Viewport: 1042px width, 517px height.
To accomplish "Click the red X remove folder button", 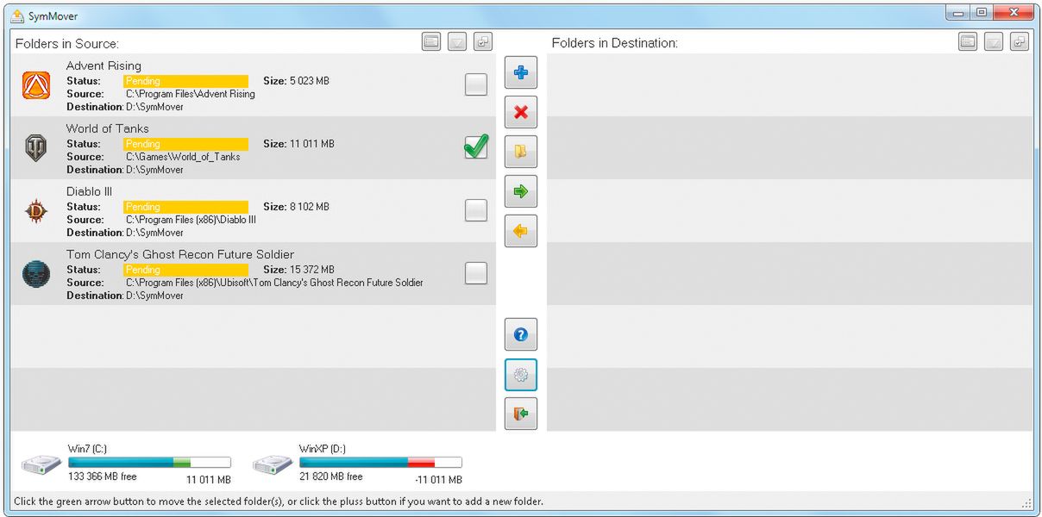I will point(520,112).
